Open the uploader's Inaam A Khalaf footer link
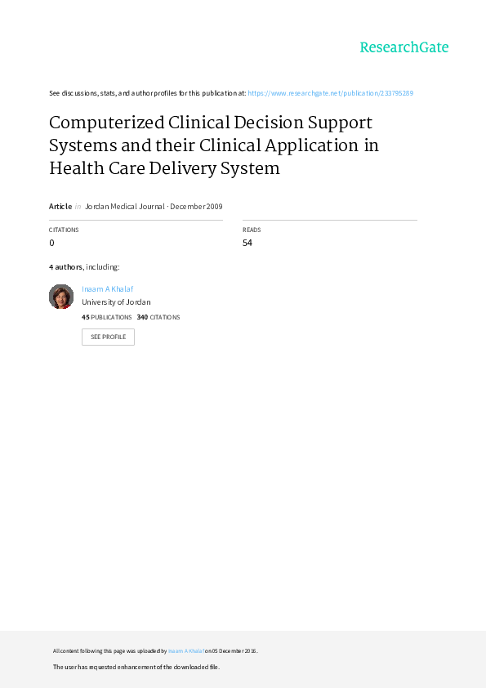486x688 pixels. pyautogui.click(x=186, y=651)
